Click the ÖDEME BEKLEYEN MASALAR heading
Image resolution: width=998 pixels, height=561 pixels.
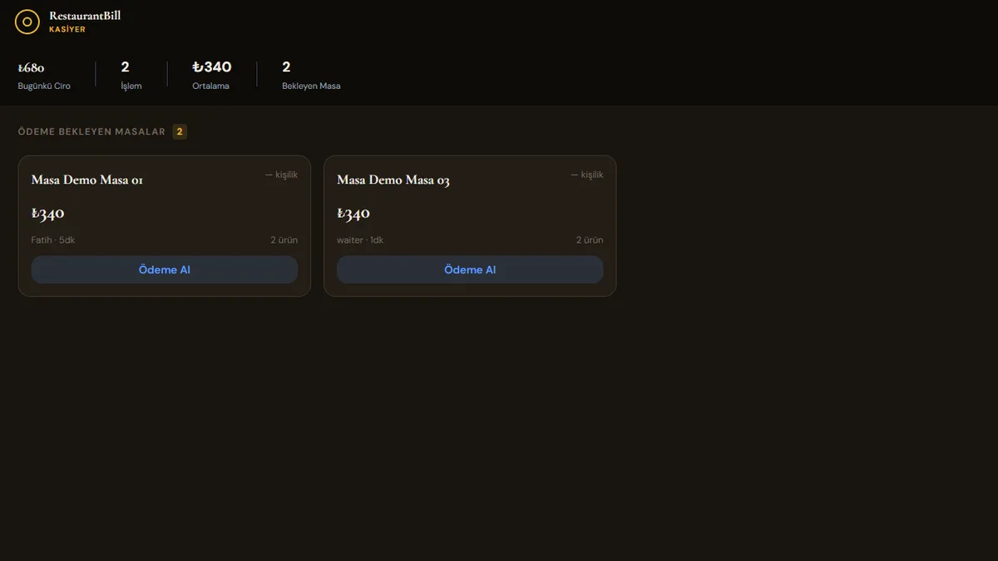91,132
